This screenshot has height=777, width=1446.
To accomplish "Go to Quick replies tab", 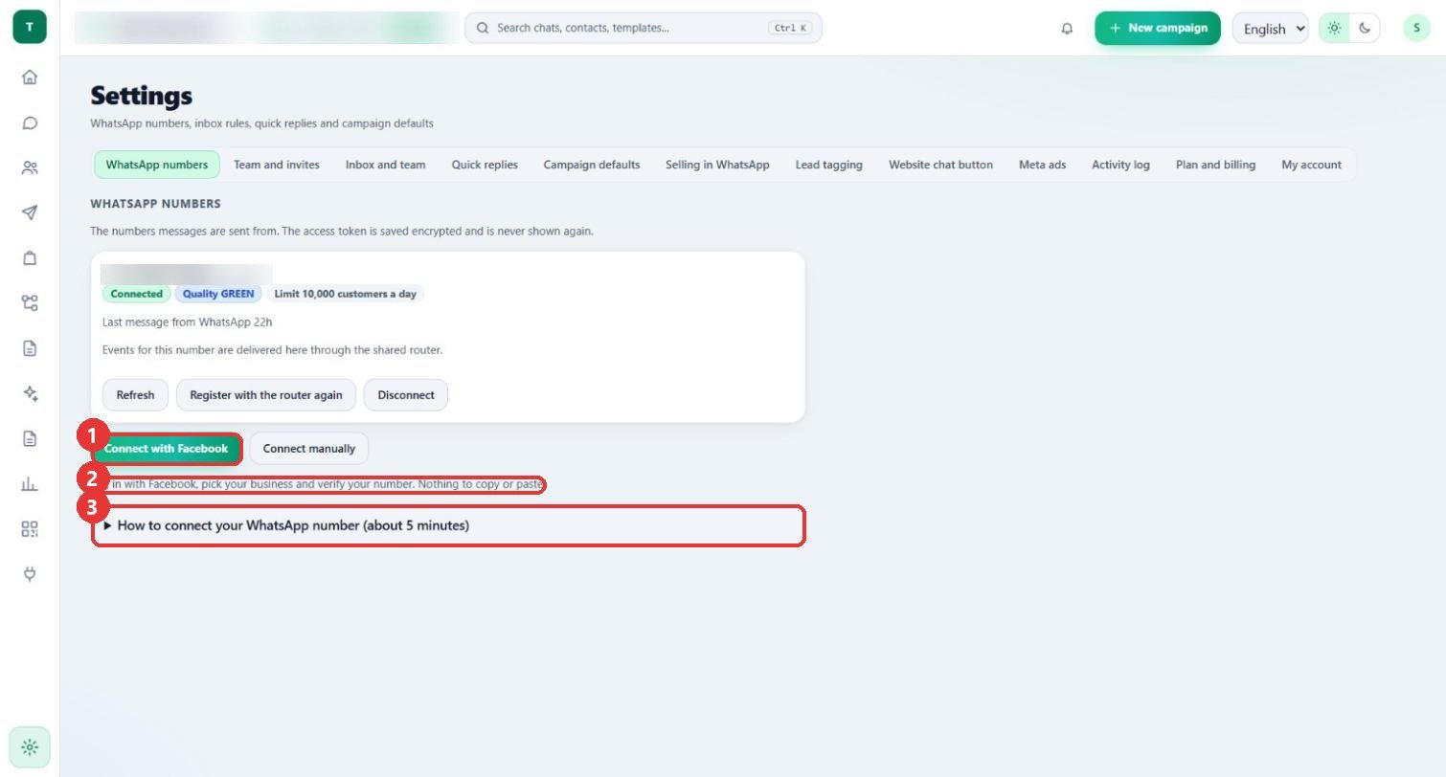I will pos(485,165).
